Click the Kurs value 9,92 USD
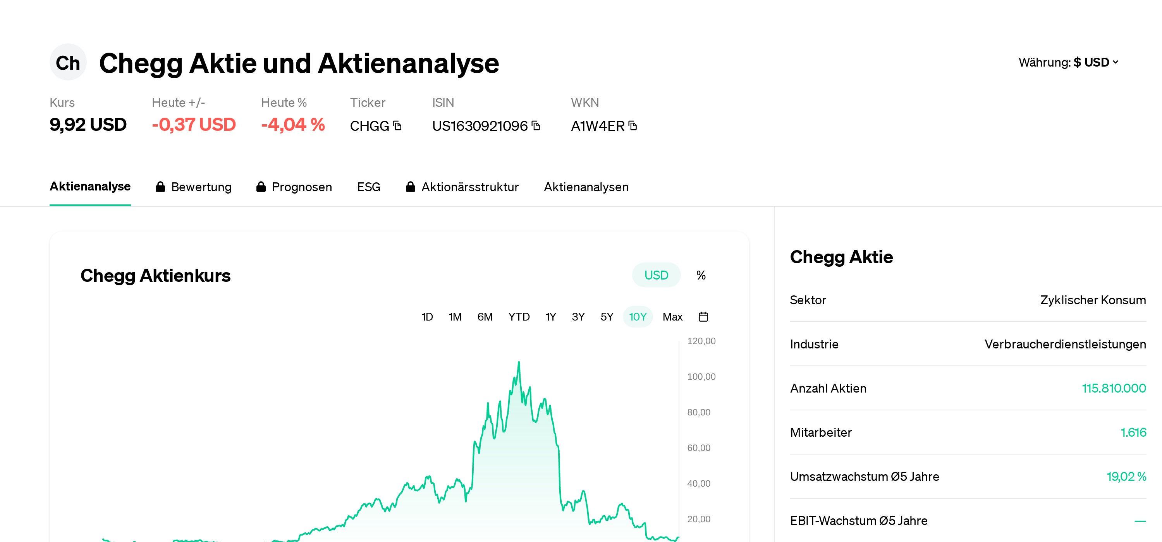The image size is (1162, 542). pos(88,124)
